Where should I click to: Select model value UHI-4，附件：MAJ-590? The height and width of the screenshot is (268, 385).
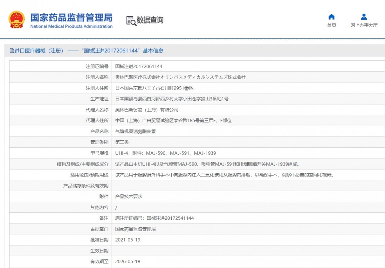pyautogui.click(x=166, y=153)
